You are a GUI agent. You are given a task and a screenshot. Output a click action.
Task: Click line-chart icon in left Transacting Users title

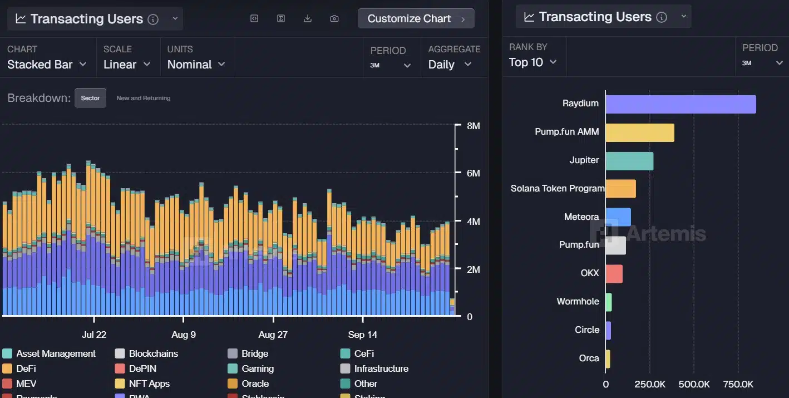[21, 19]
